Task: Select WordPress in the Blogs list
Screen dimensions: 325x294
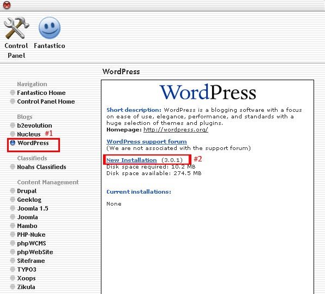Action: coord(33,143)
